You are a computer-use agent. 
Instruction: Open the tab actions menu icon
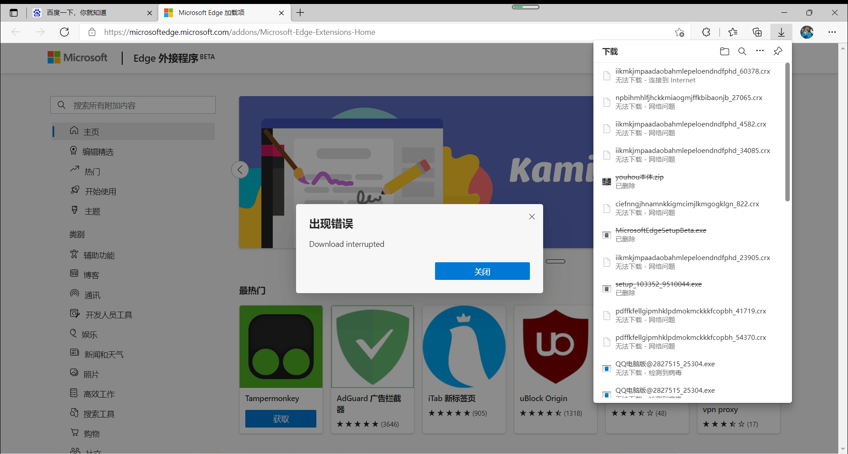14,13
